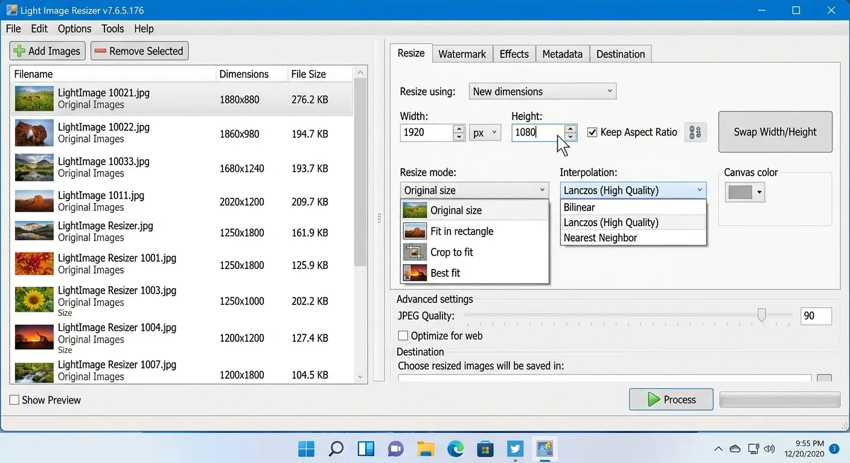The width and height of the screenshot is (850, 463).
Task: Choose Lanczos (High Quality) in the list
Action: point(633,222)
